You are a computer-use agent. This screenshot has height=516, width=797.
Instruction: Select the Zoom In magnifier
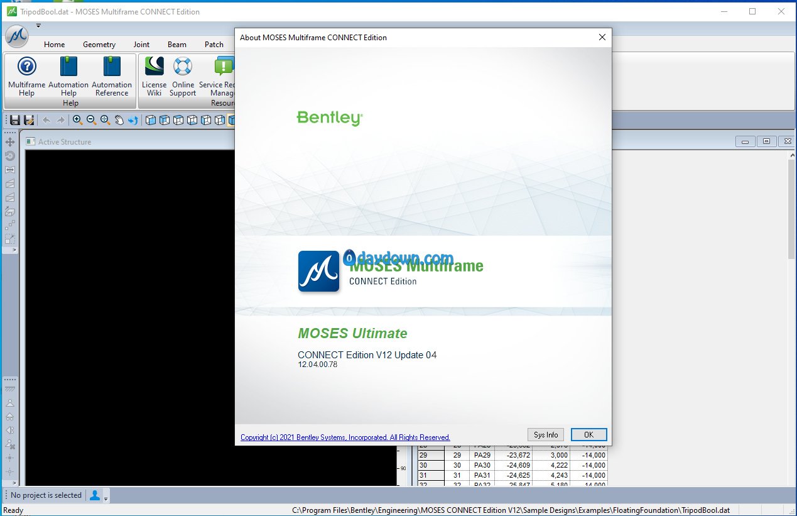[x=77, y=120]
